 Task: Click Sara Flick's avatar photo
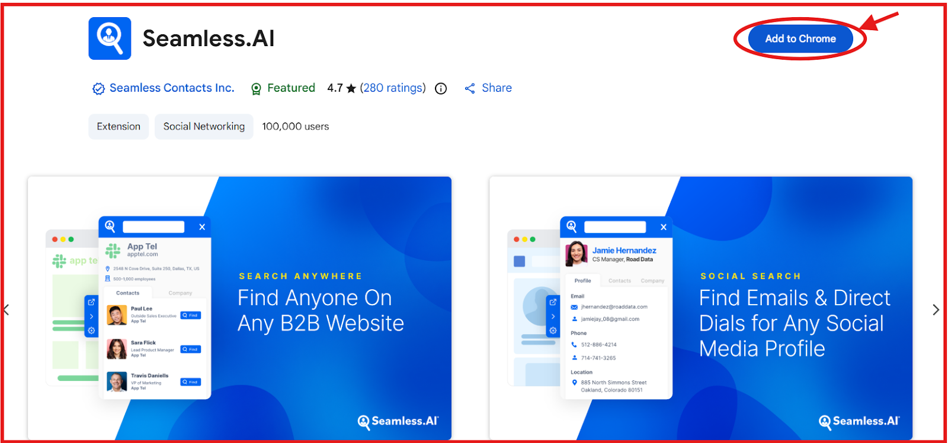[117, 349]
